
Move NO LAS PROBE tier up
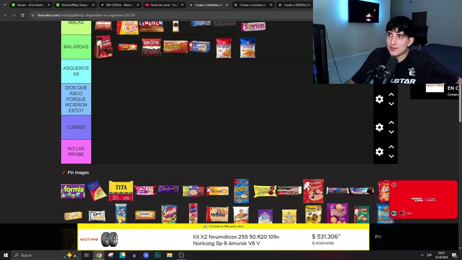pos(391,147)
